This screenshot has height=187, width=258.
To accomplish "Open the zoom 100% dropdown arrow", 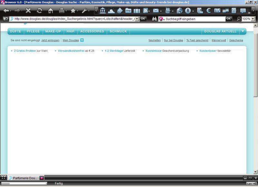I will [x=253, y=19].
